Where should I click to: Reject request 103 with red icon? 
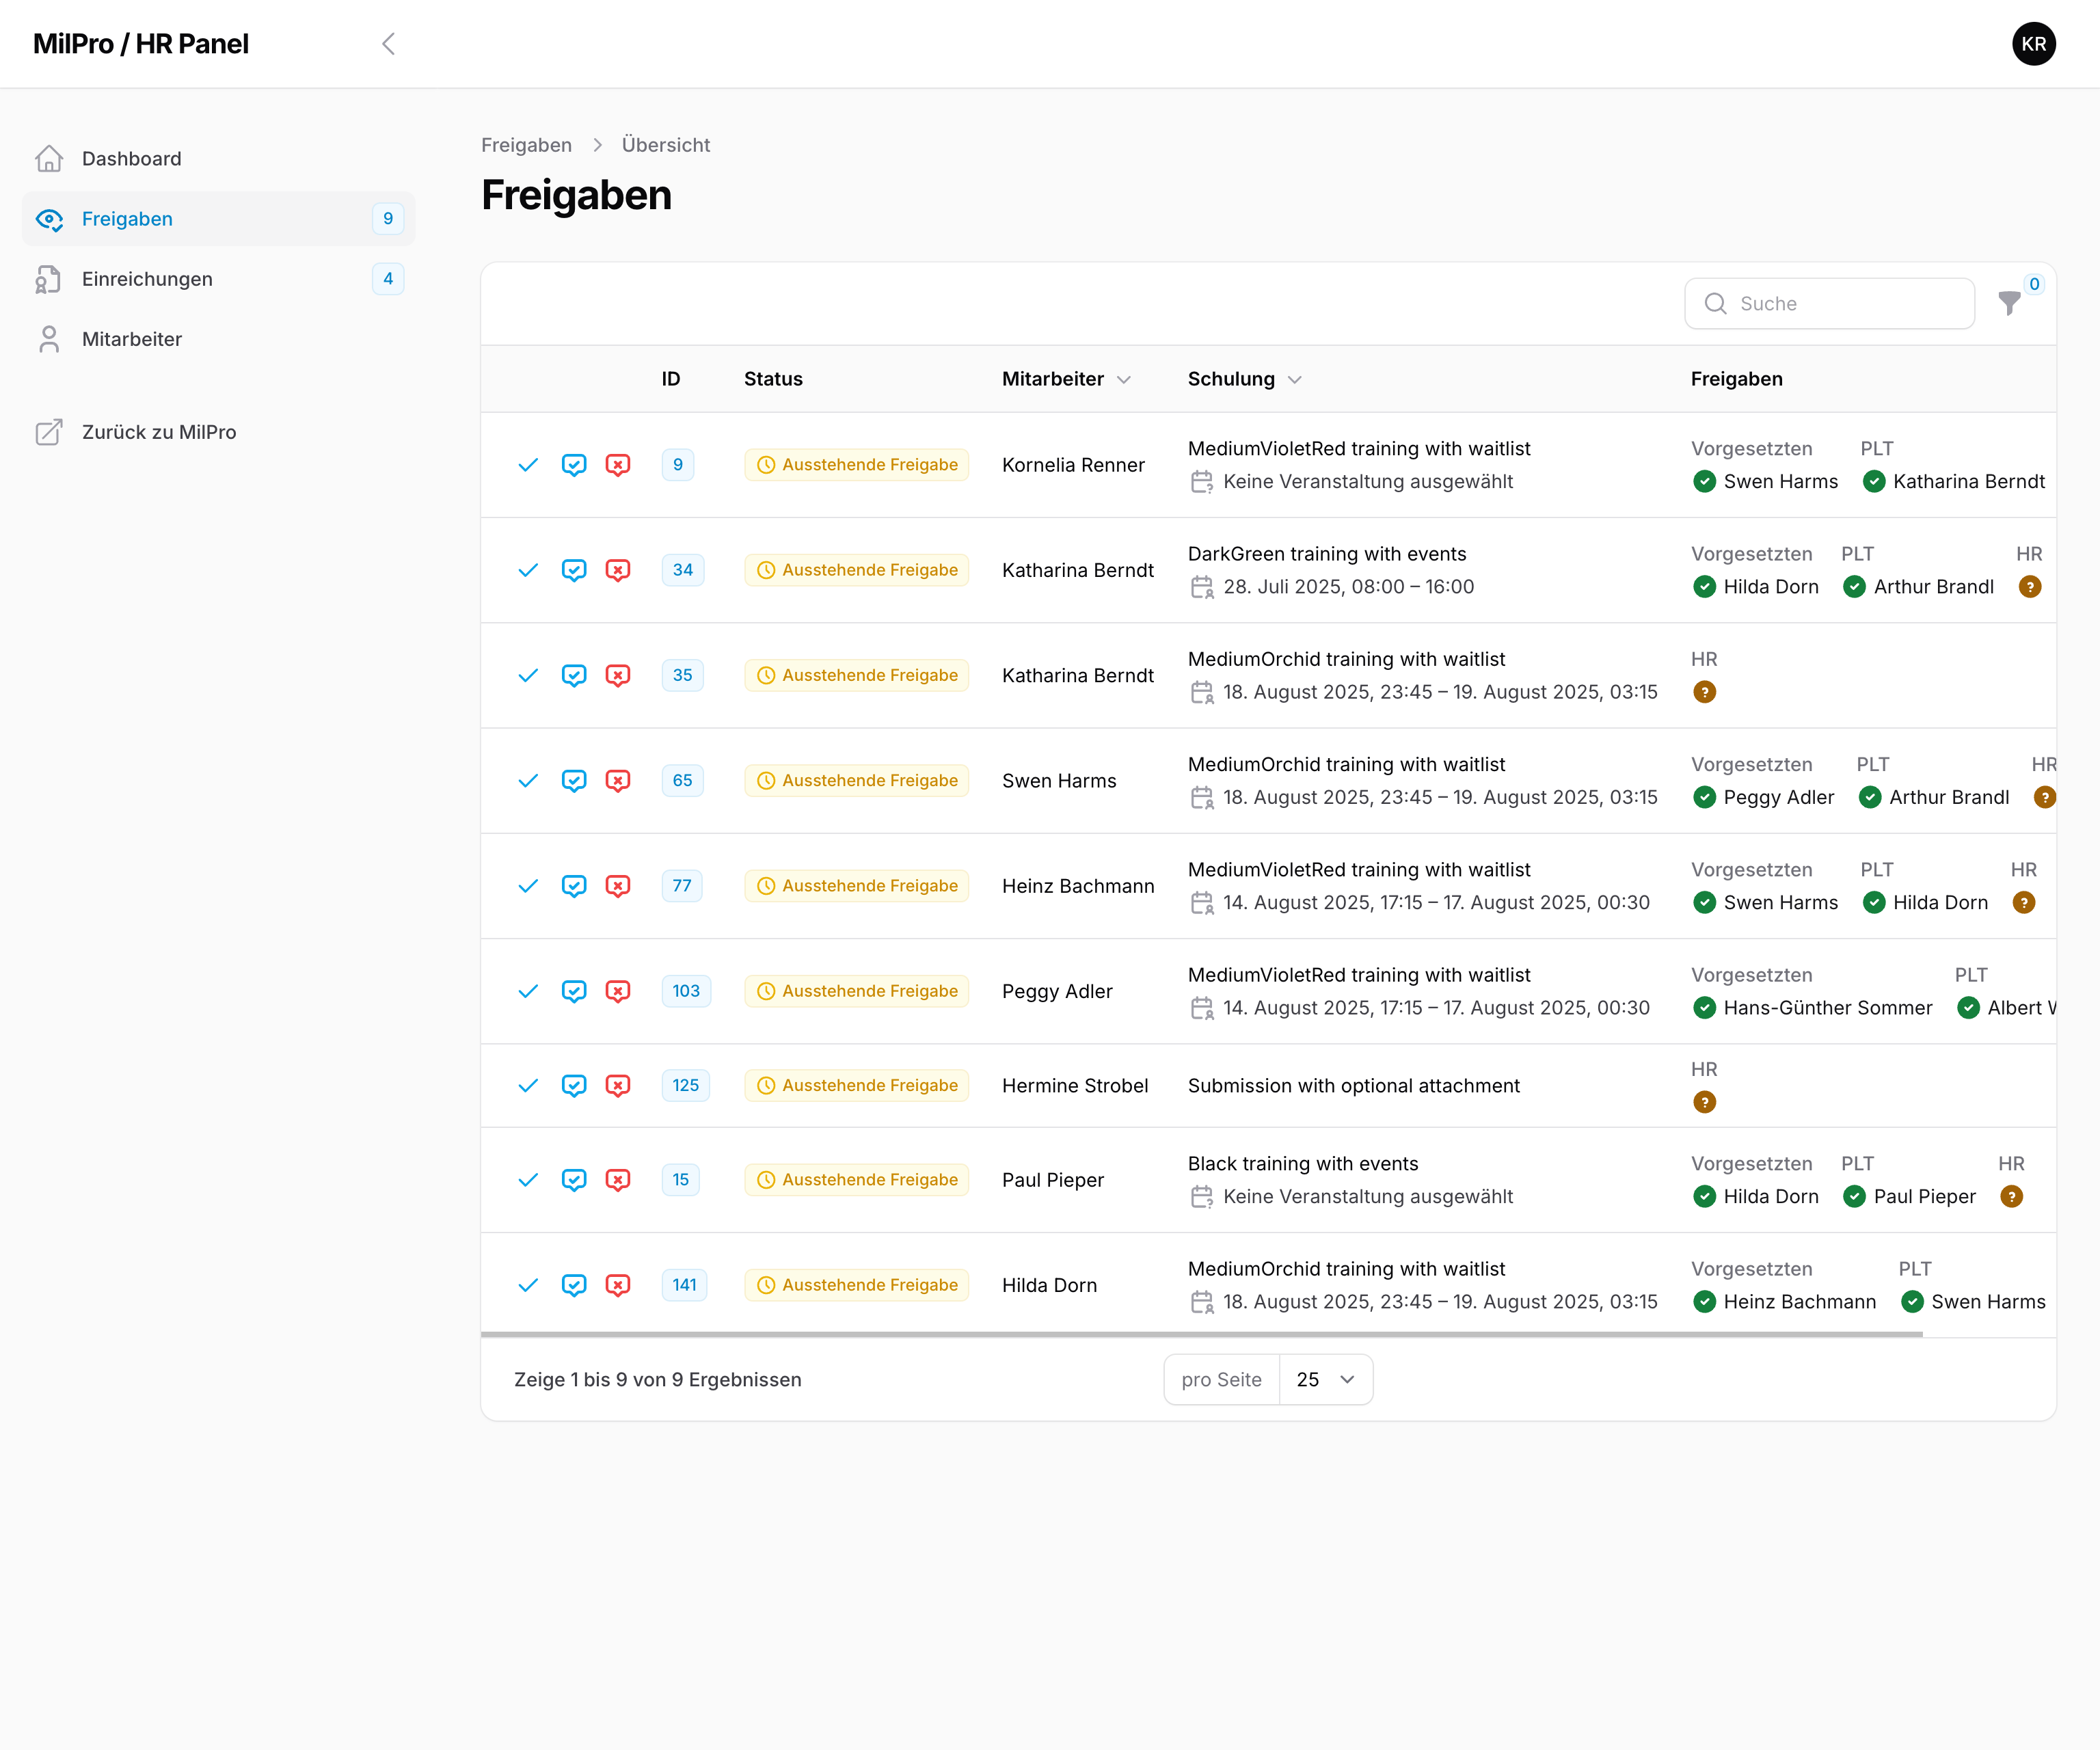point(618,991)
